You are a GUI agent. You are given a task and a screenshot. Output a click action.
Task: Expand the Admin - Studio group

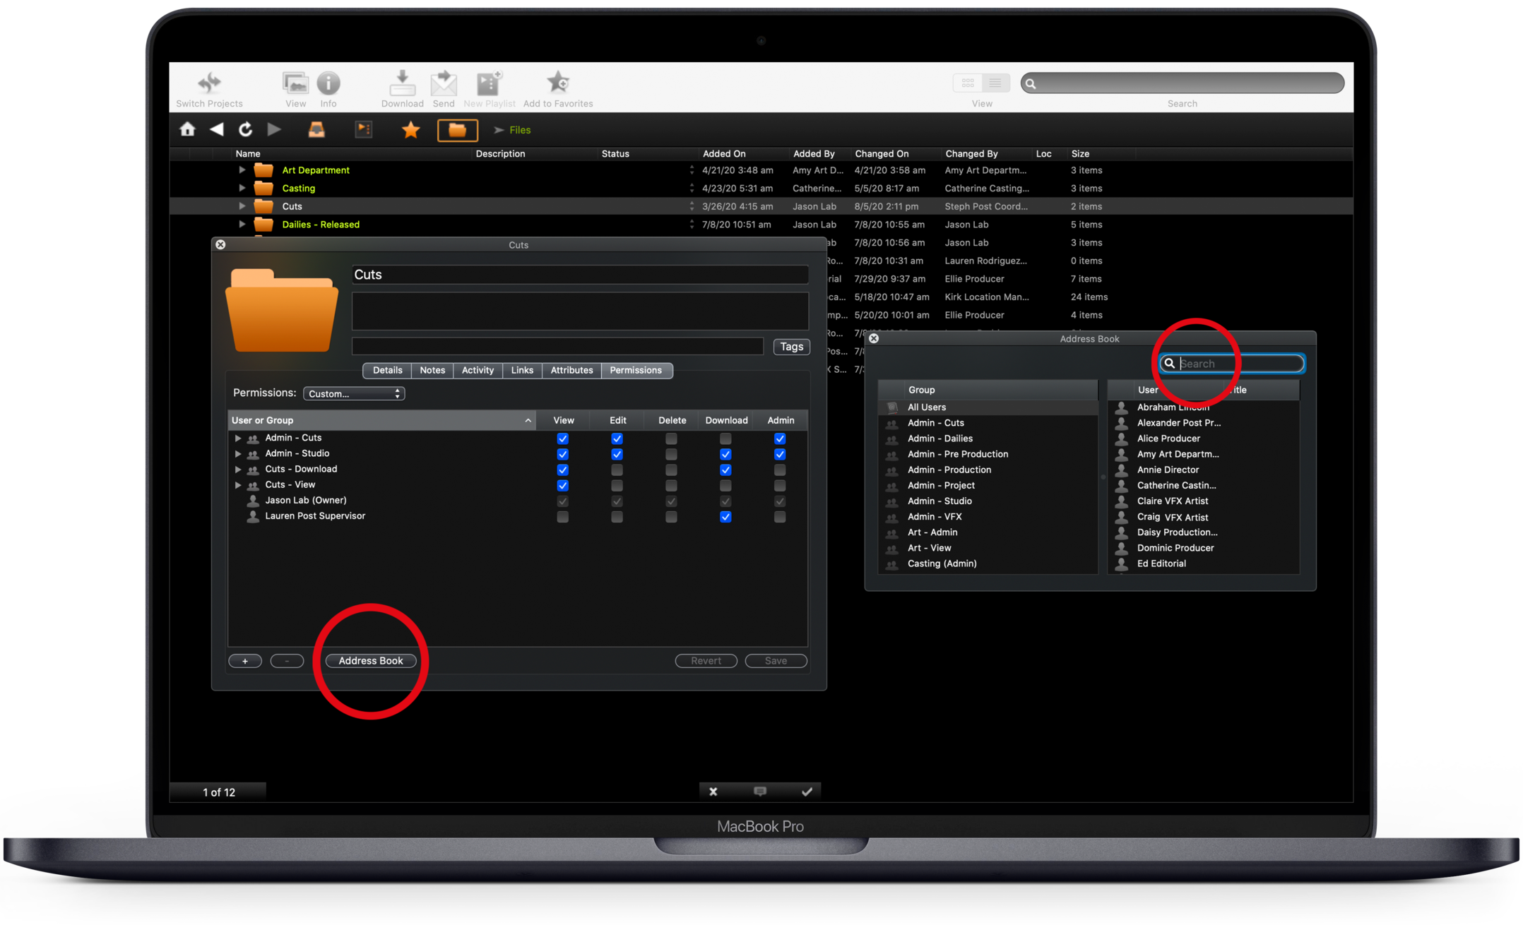238,454
